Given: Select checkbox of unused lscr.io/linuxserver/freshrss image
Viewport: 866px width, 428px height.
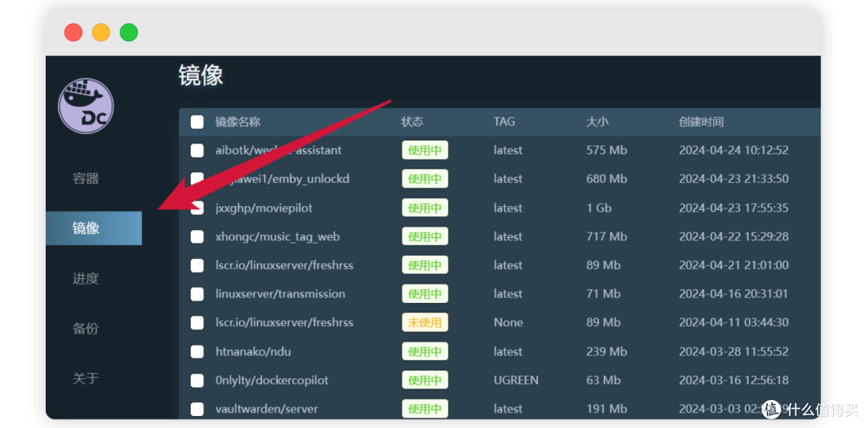Looking at the screenshot, I should 197,323.
